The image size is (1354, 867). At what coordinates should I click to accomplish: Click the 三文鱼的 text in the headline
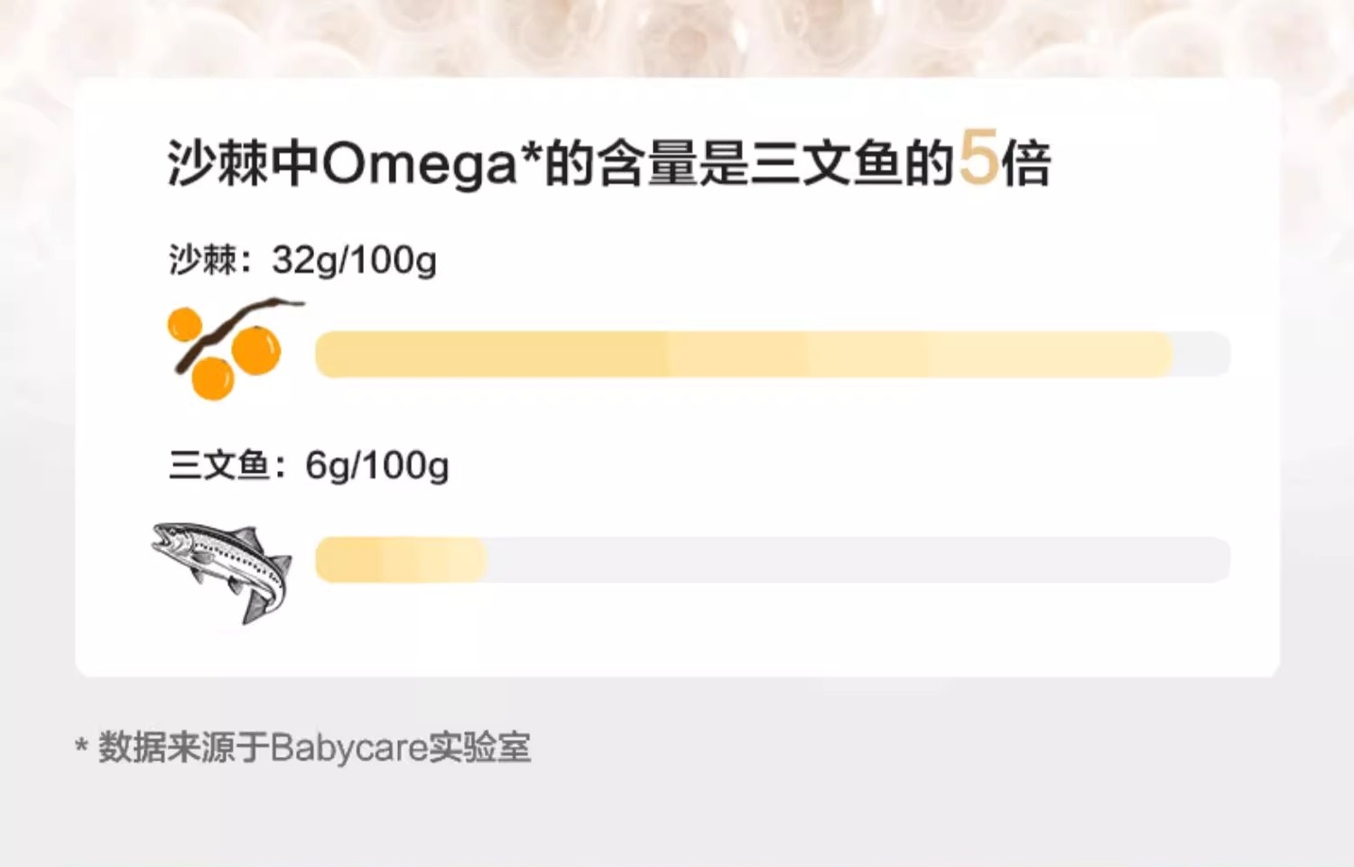tap(851, 164)
